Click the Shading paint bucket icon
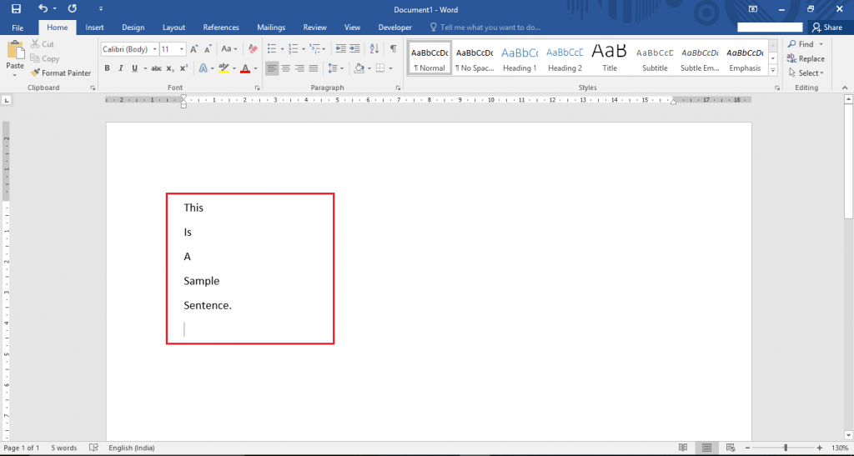This screenshot has height=456, width=854. [359, 68]
